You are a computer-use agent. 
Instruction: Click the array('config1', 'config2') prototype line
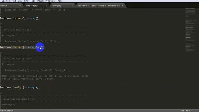click(37, 70)
